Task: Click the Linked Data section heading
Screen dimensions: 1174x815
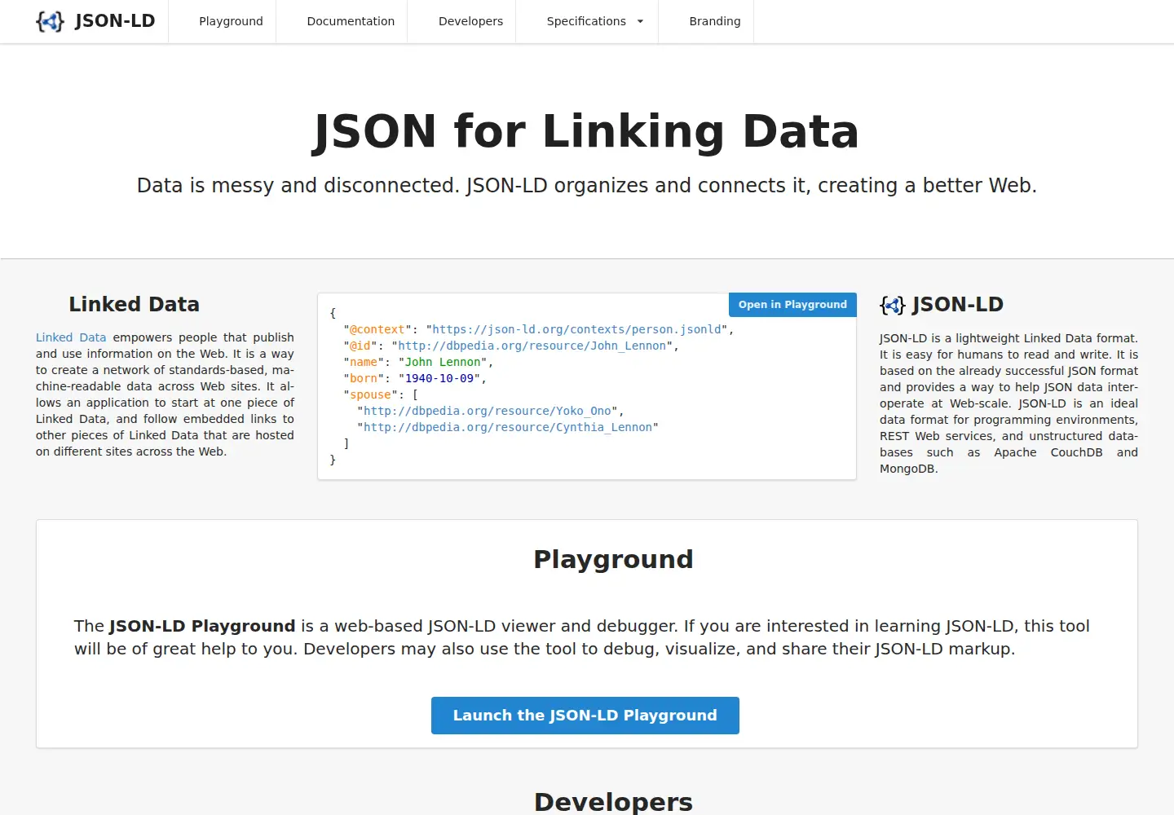Action: [x=135, y=305]
